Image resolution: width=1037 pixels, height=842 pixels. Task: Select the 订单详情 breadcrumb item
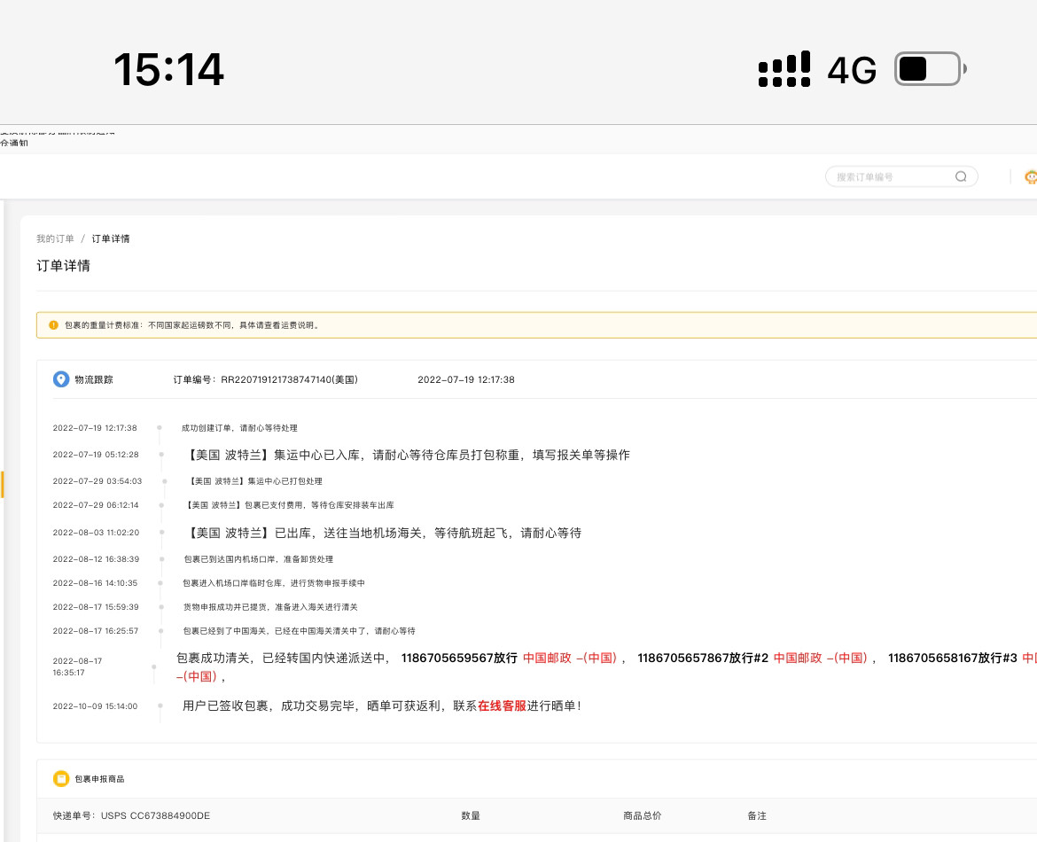click(x=112, y=238)
